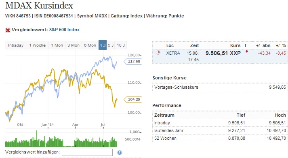The width and height of the screenshot is (288, 158).
Task: Click the Hoch column header
Action: 280,115
